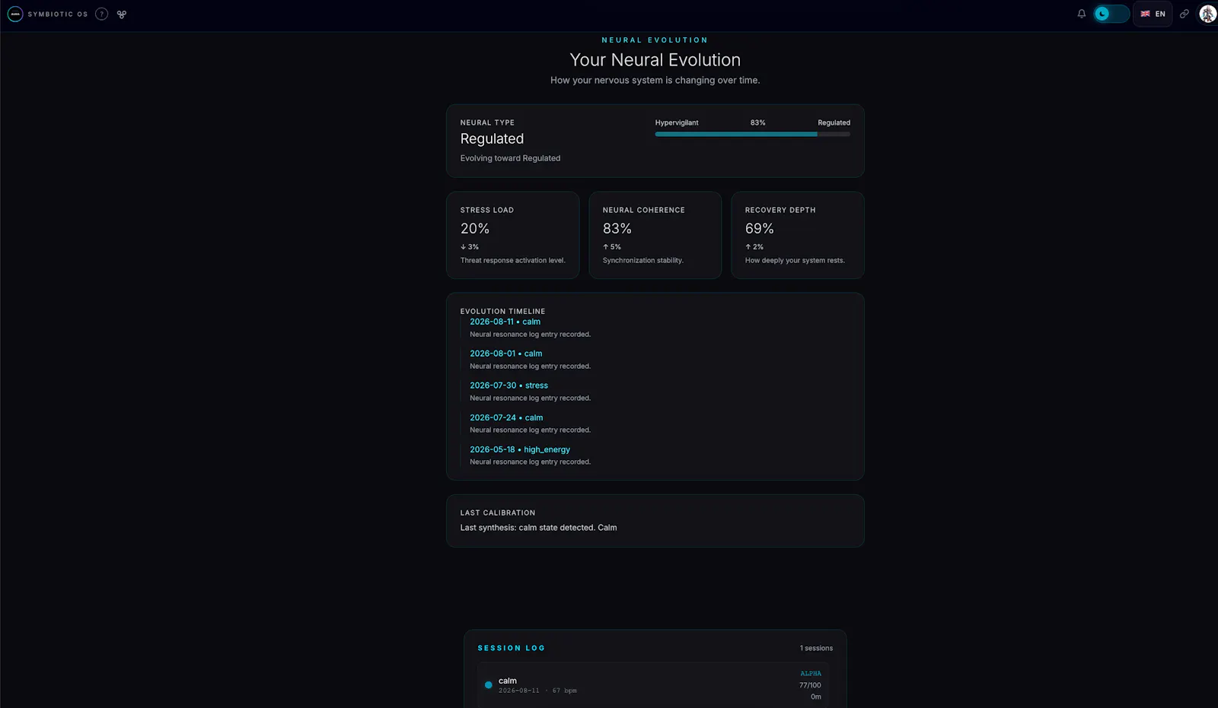Open timeline entry 2026-07-24 calm
The height and width of the screenshot is (708, 1218).
[506, 417]
